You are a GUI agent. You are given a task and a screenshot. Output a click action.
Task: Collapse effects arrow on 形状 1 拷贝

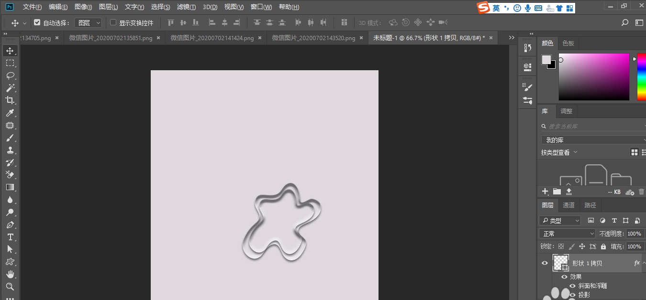[x=644, y=263]
